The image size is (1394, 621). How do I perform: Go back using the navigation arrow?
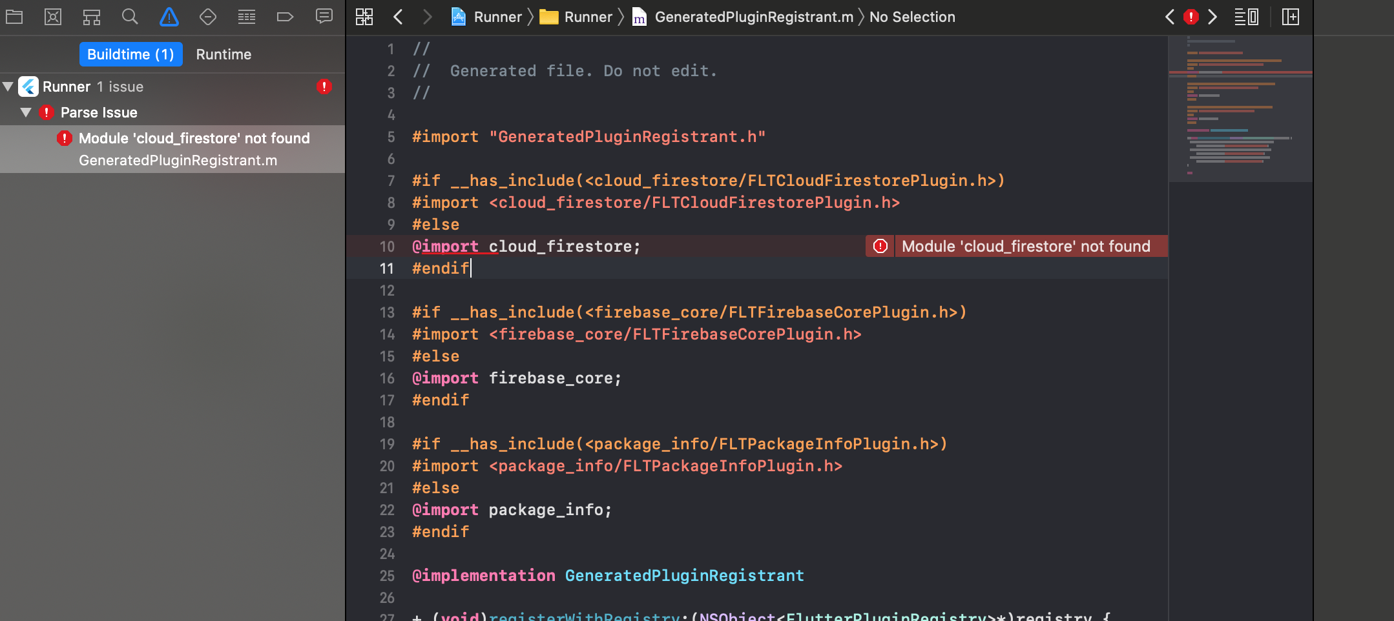pyautogui.click(x=399, y=17)
